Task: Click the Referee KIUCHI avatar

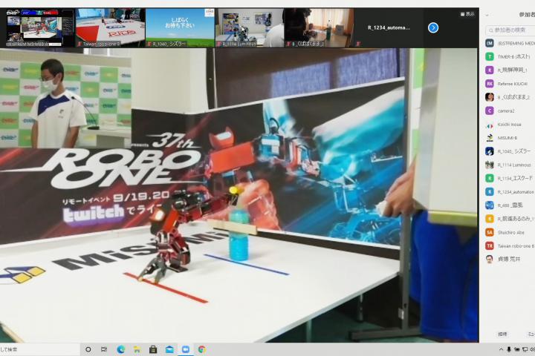Action: 490,84
